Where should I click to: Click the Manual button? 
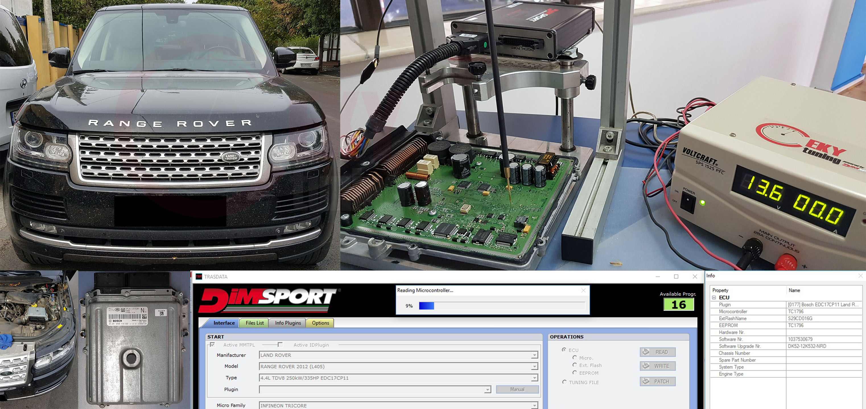(517, 389)
